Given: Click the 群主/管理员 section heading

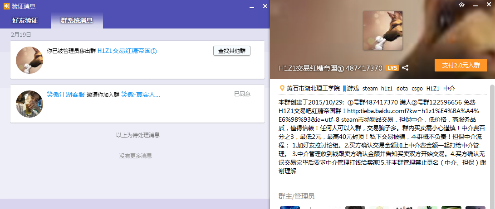Looking at the screenshot, I should click(x=296, y=196).
